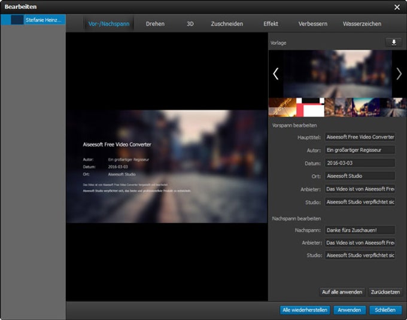Close the Bearbeiten dialog with X
This screenshot has width=407, height=320.
tap(397, 7)
